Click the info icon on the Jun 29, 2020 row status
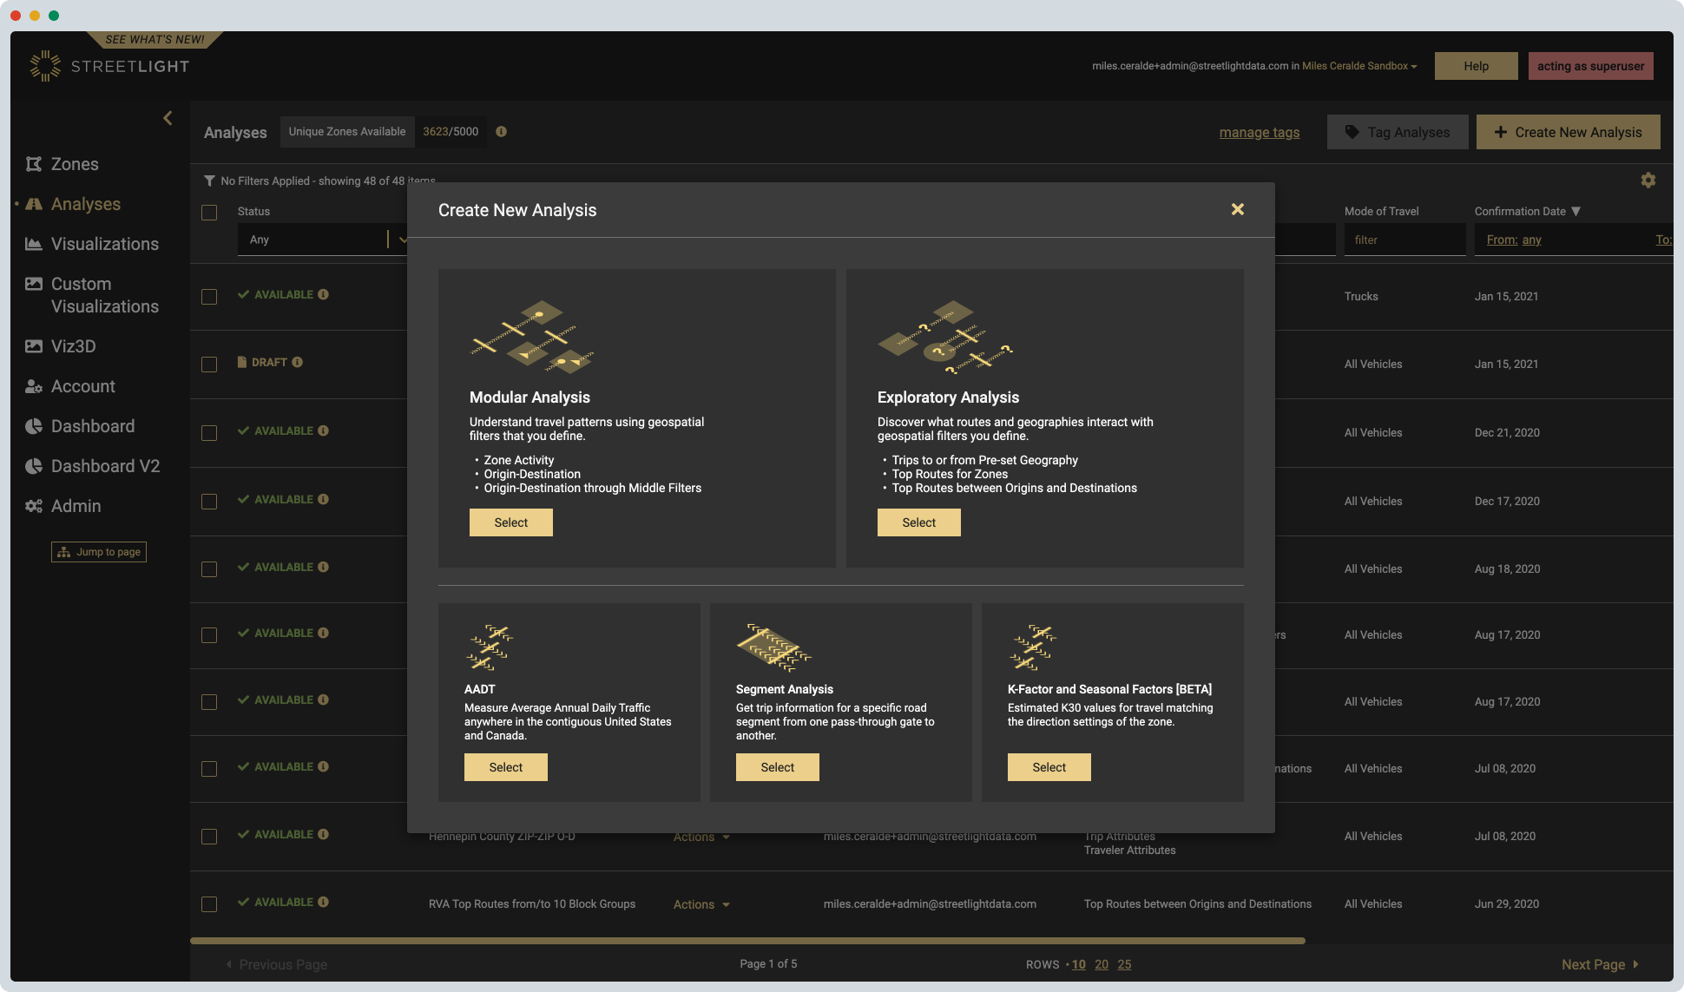 click(x=323, y=902)
